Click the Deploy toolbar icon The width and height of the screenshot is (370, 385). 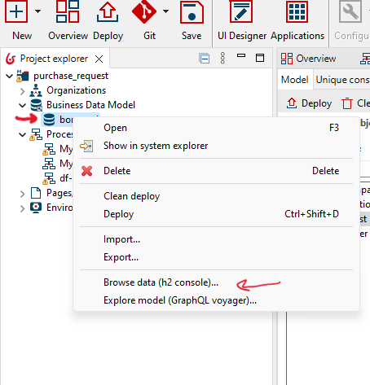[108, 11]
